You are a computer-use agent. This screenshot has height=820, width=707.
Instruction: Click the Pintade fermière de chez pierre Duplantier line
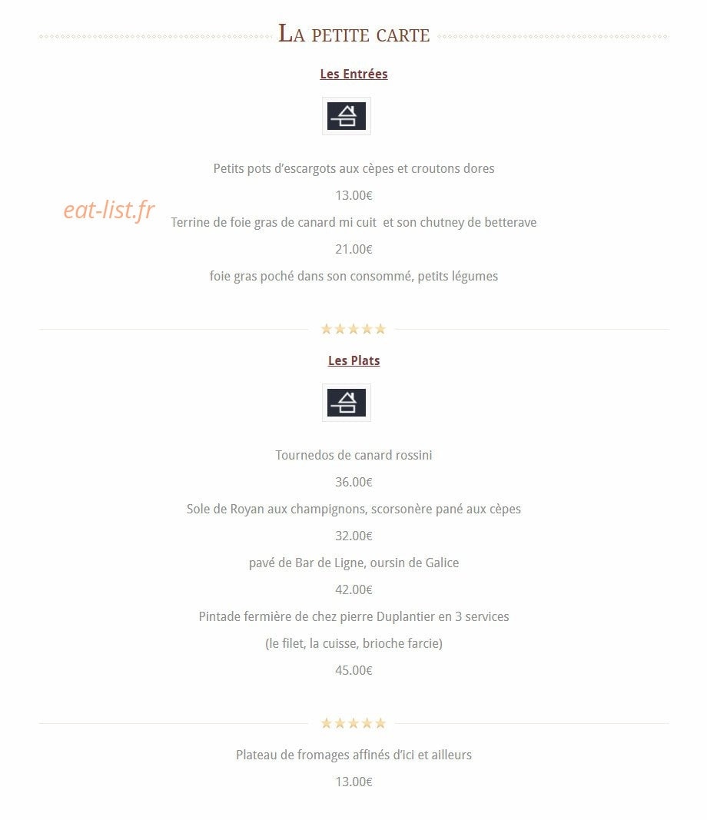(x=353, y=616)
